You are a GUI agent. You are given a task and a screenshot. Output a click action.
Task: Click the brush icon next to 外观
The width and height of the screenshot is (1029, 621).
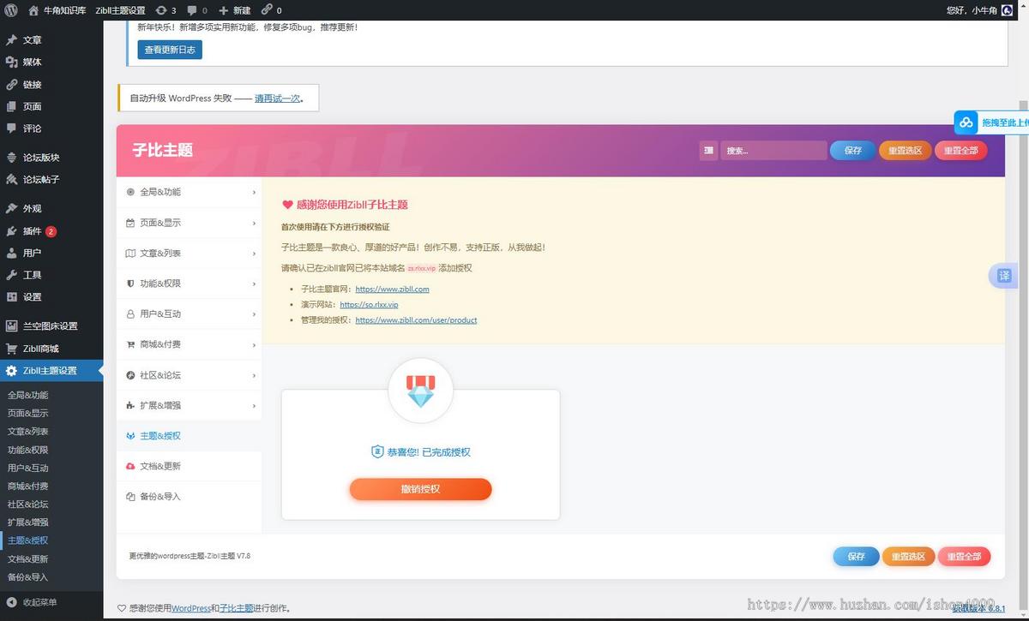tap(11, 209)
